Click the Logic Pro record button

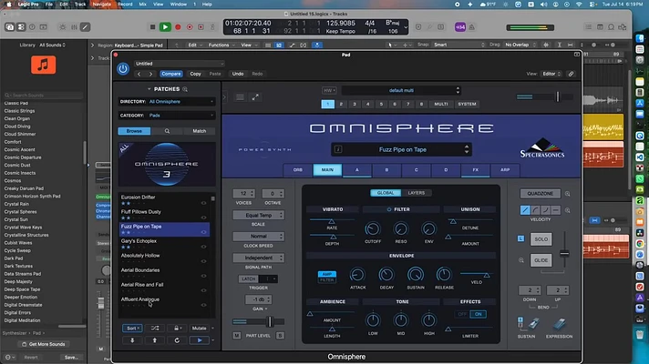[x=178, y=27]
